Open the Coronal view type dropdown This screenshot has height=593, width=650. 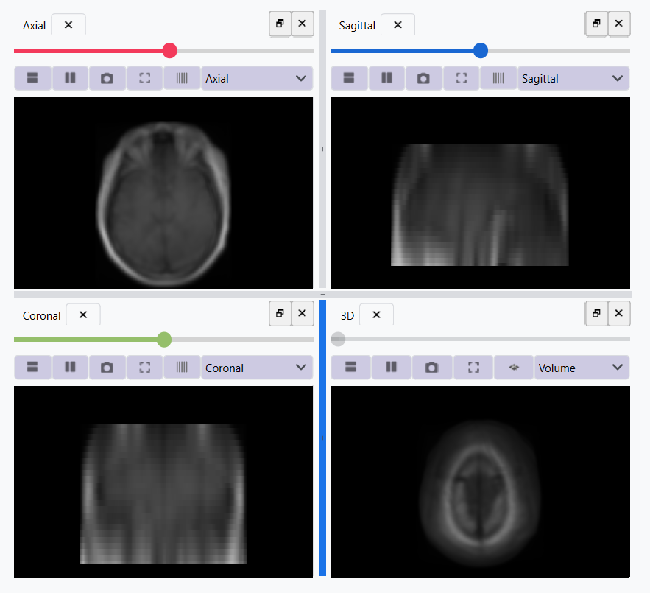click(257, 368)
